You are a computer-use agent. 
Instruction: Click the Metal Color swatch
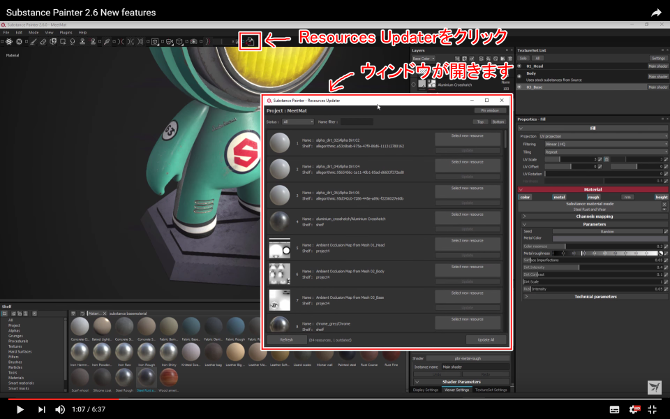tap(610, 238)
